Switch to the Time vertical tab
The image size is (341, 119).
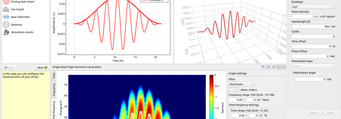point(54,76)
